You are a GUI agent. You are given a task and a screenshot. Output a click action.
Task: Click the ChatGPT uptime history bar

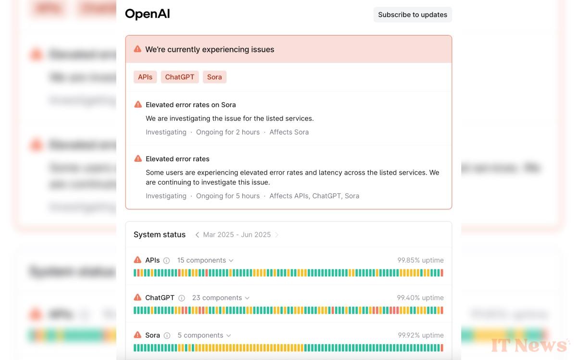tap(288, 311)
